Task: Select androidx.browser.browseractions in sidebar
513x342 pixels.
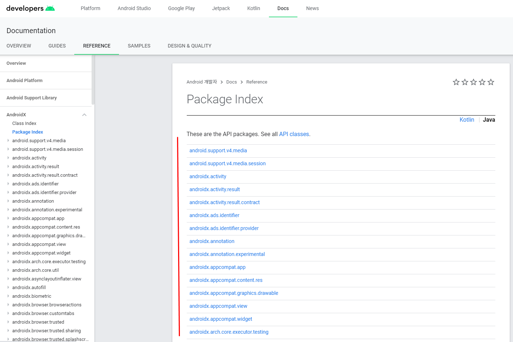Action: 47,305
